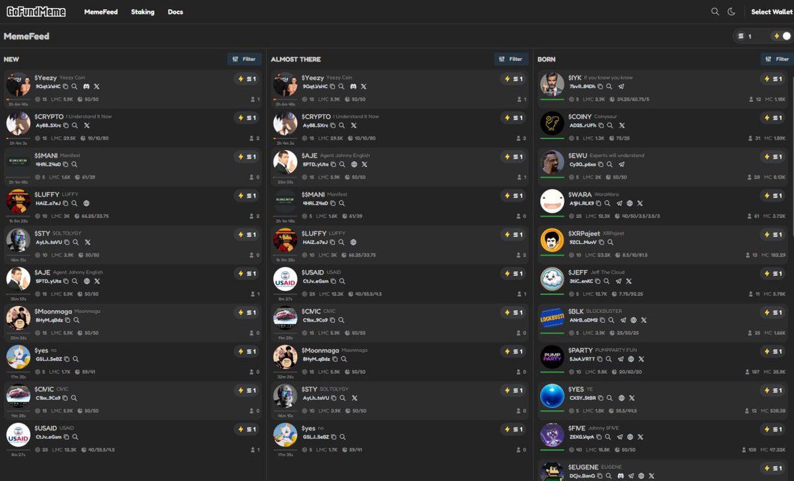
Task: Open the $WARA smiling face avatar
Action: click(552, 201)
